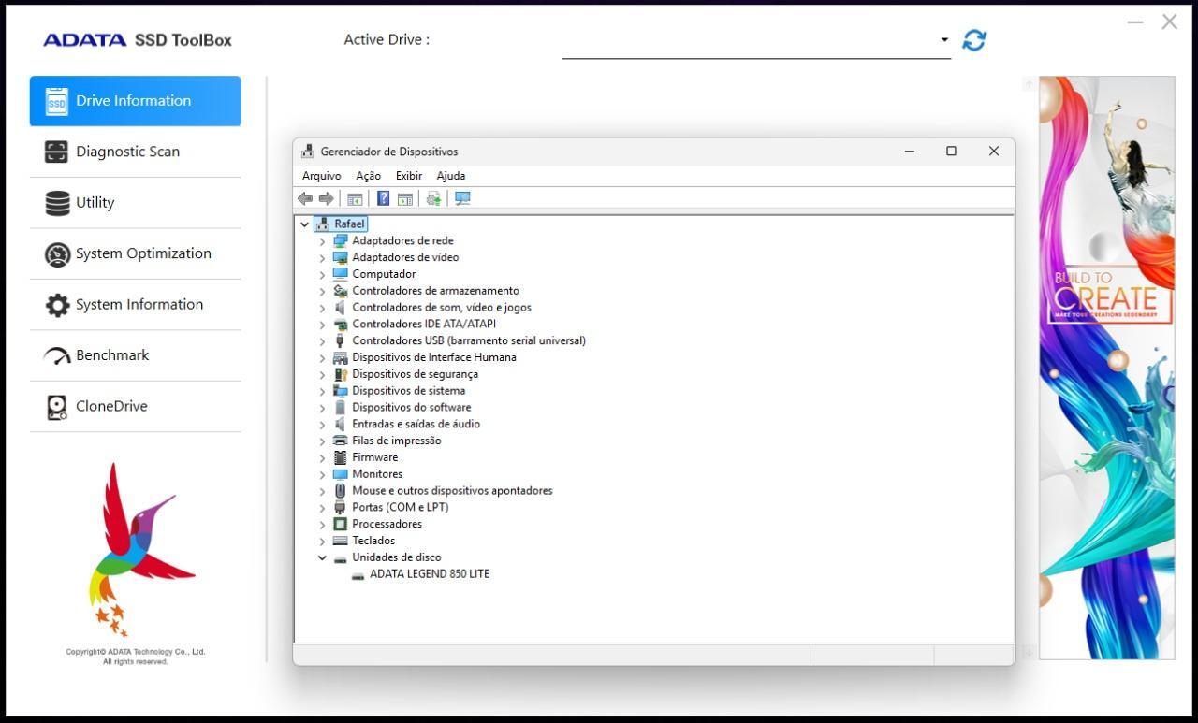
Task: Show System Information panel
Action: pyautogui.click(x=135, y=304)
